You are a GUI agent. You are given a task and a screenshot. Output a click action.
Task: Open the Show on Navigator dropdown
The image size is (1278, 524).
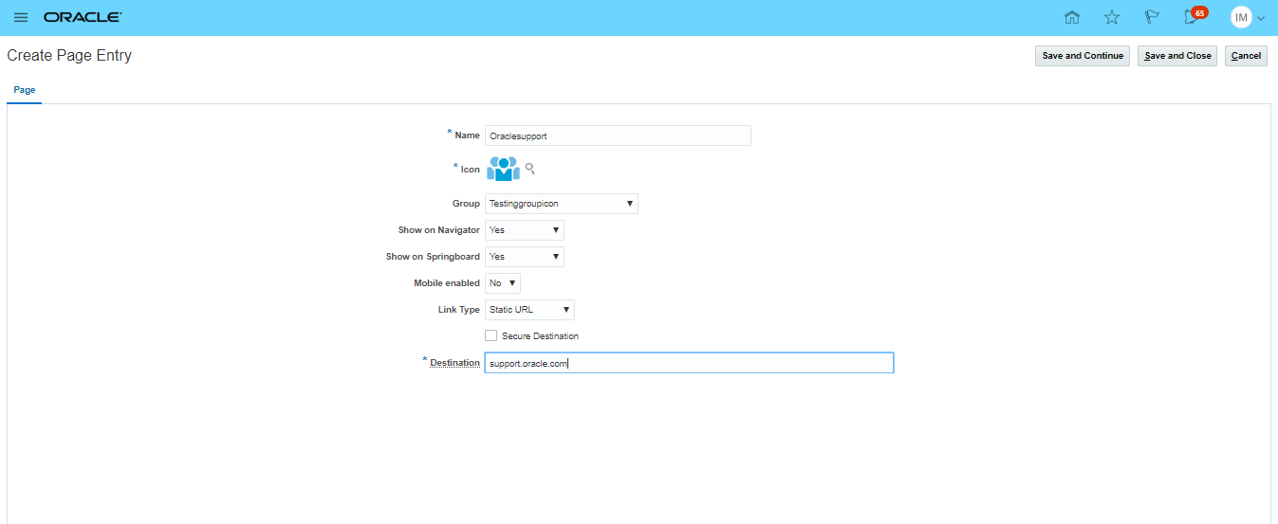pos(524,230)
